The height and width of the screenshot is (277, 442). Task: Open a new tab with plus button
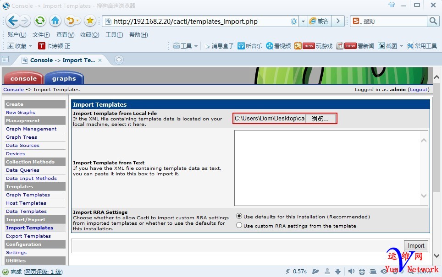pyautogui.click(x=119, y=60)
